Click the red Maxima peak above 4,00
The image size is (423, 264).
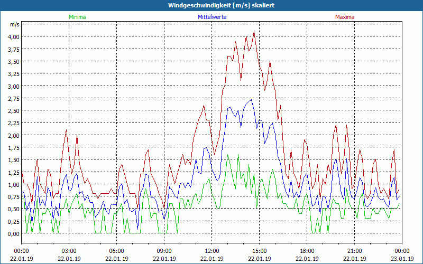point(254,32)
